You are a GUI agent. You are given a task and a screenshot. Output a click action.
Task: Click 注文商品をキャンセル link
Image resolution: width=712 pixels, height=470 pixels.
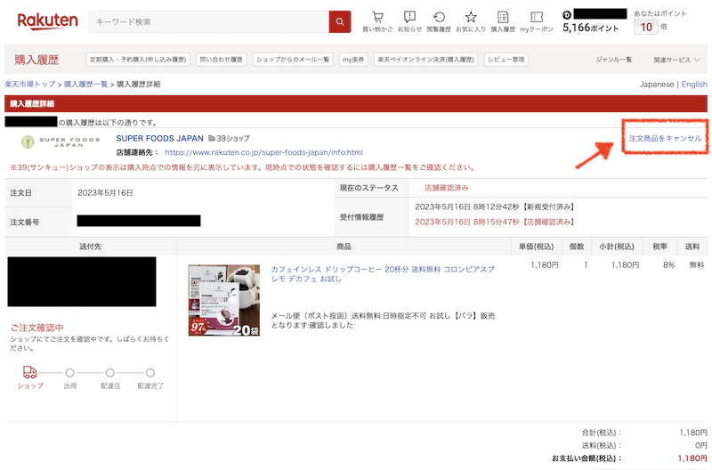point(665,138)
